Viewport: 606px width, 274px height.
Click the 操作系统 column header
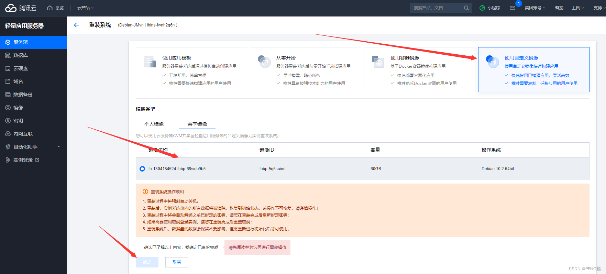[491, 150]
